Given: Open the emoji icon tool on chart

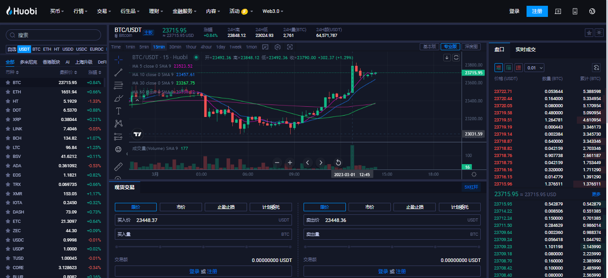Looking at the screenshot, I should [x=118, y=149].
